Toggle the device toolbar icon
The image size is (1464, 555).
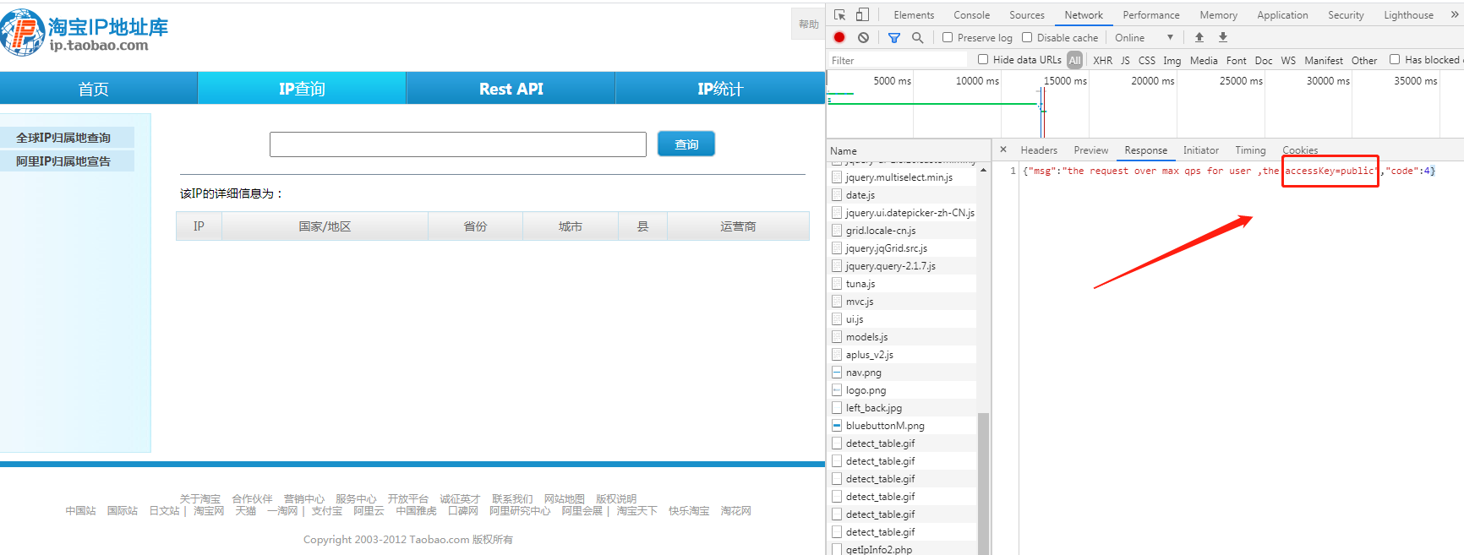[x=862, y=14]
